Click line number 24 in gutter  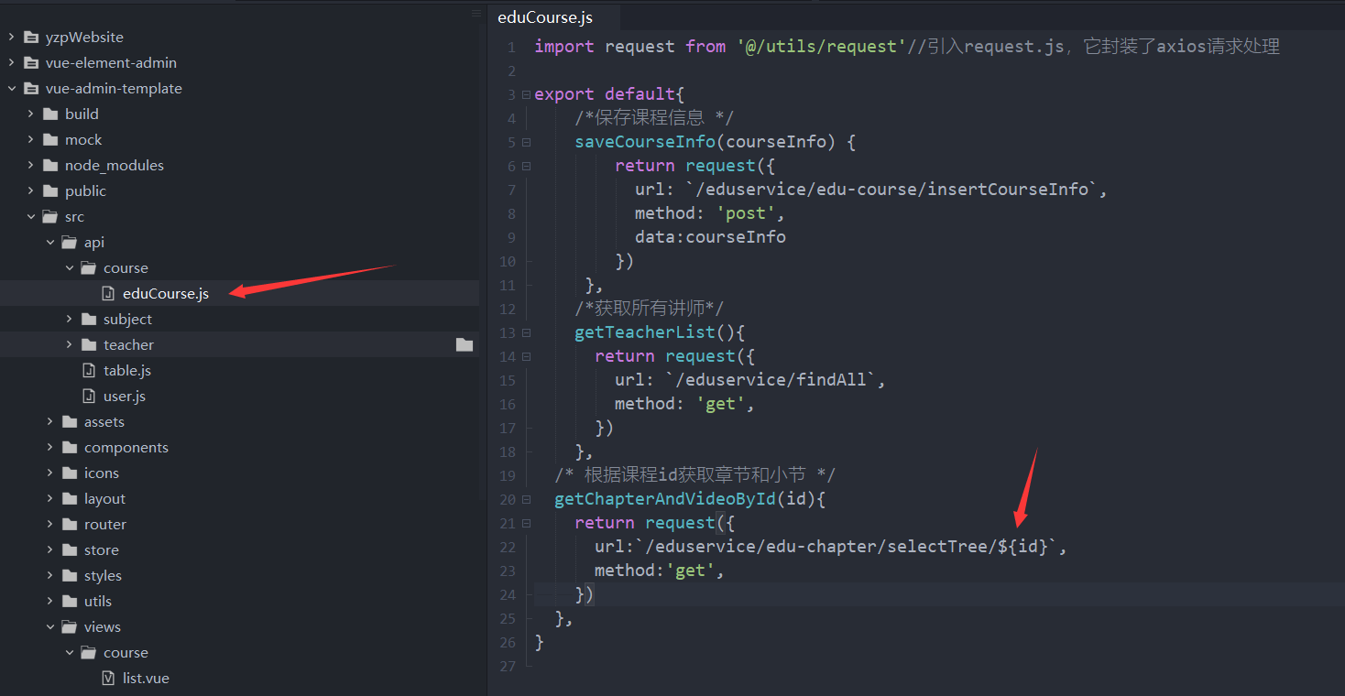tap(508, 594)
